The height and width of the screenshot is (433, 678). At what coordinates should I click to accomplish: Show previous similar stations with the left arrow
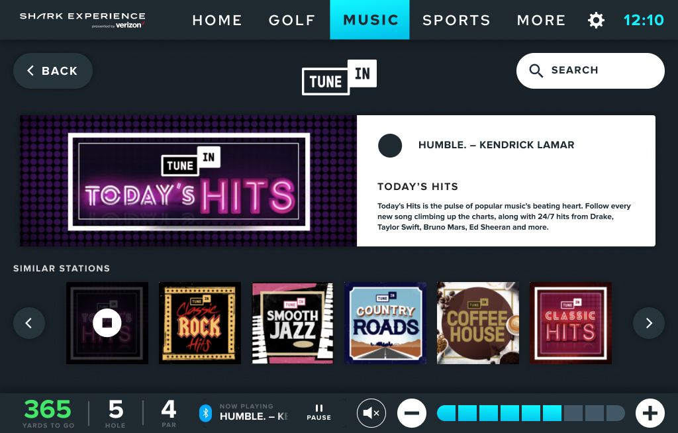tap(29, 322)
